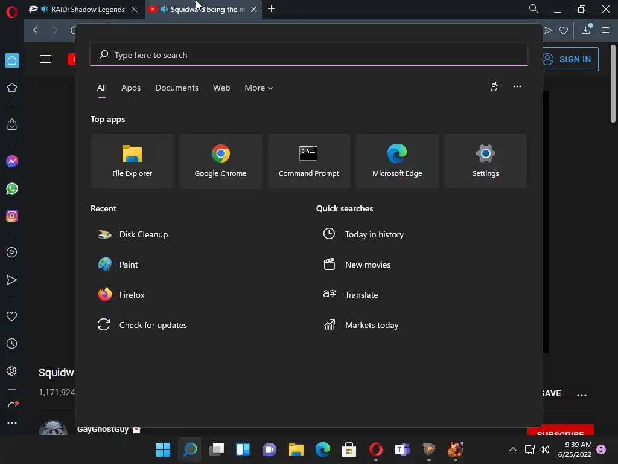Screen dimensions: 618x464
Task: Switch to the Apps search tab
Action: [131, 88]
